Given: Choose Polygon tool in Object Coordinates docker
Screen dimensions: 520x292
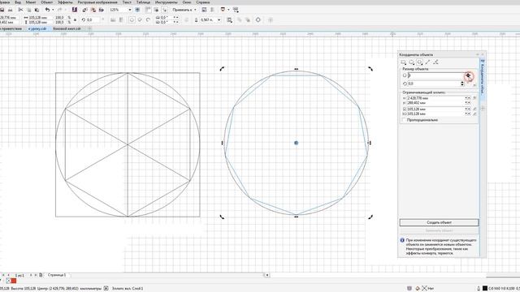Looking at the screenshot, I should [x=420, y=62].
